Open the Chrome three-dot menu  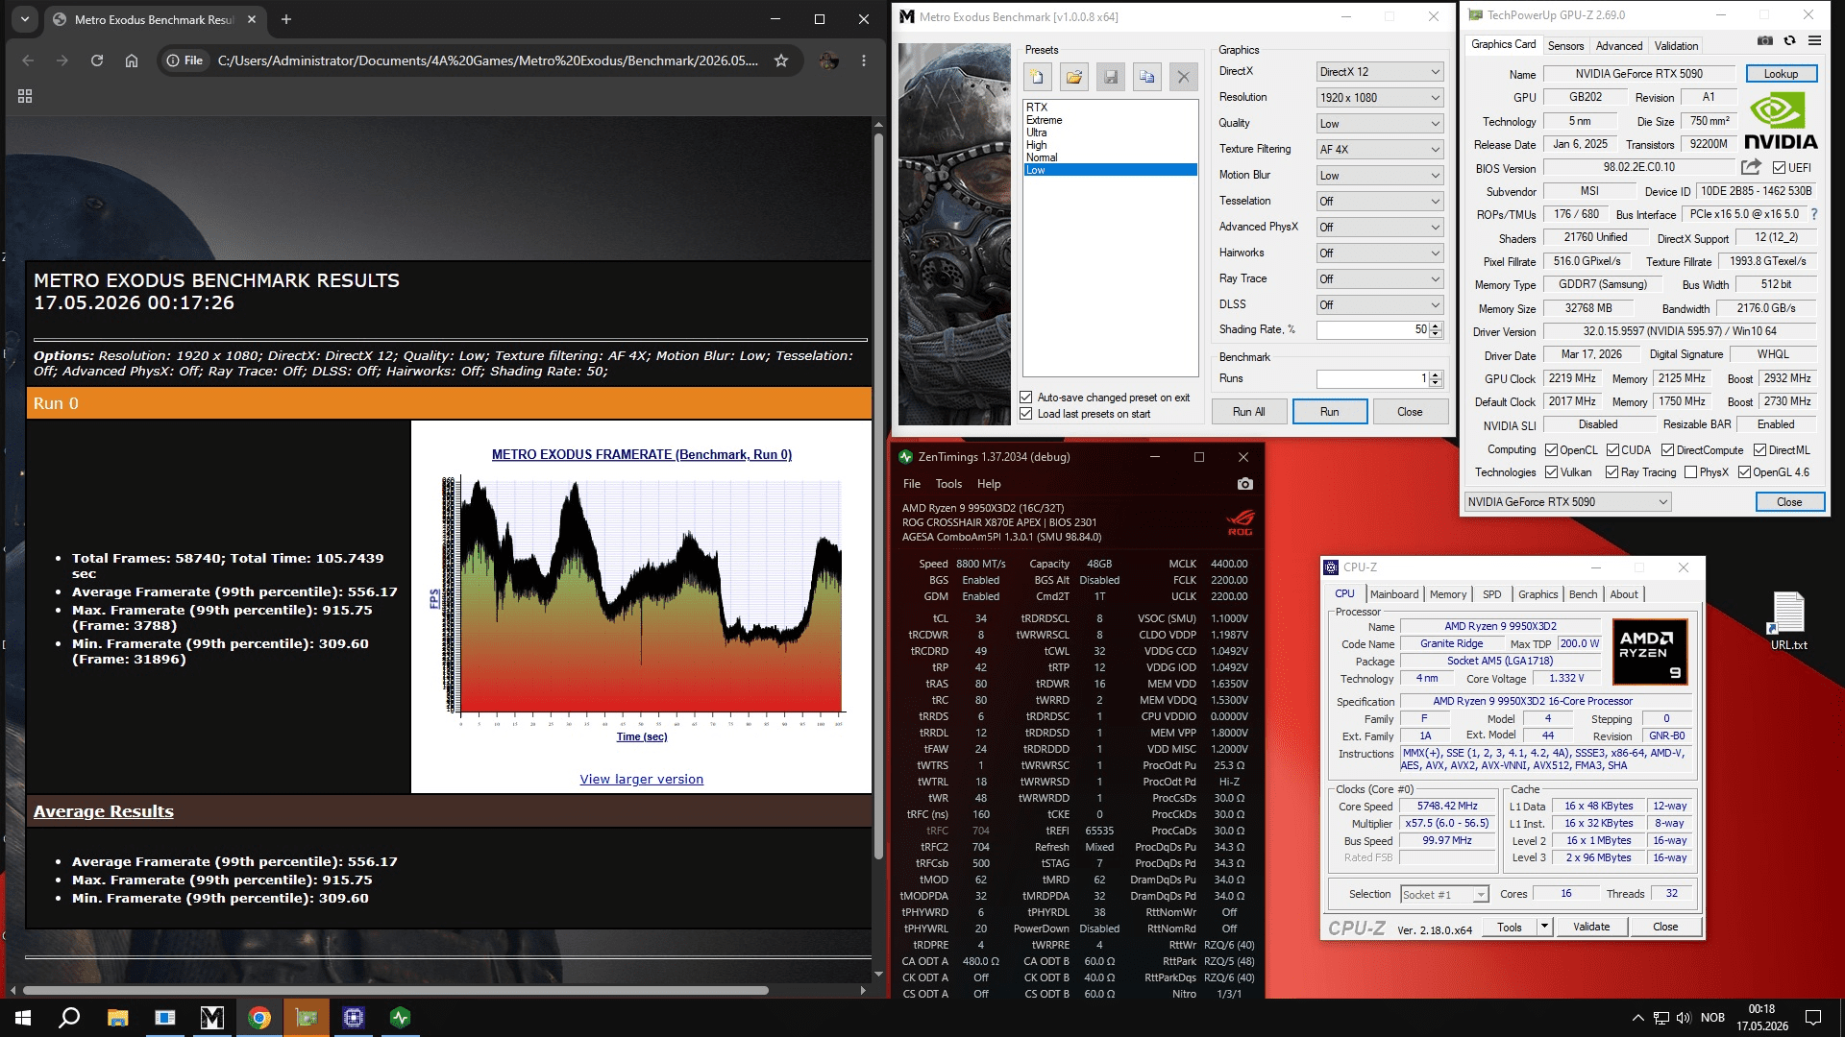[x=864, y=60]
